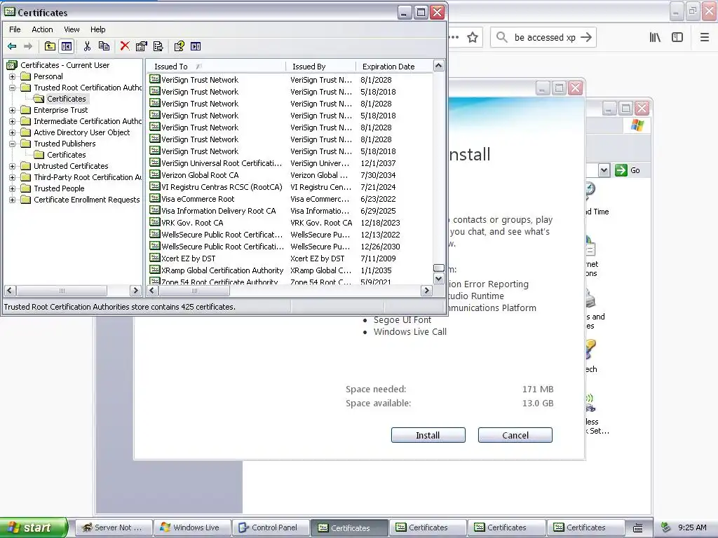
Task: Click the list pane's right scroll arrow
Action: pos(426,290)
